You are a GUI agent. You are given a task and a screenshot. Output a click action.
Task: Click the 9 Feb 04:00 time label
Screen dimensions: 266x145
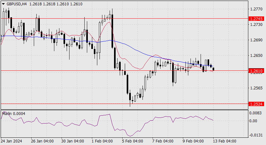193,141
